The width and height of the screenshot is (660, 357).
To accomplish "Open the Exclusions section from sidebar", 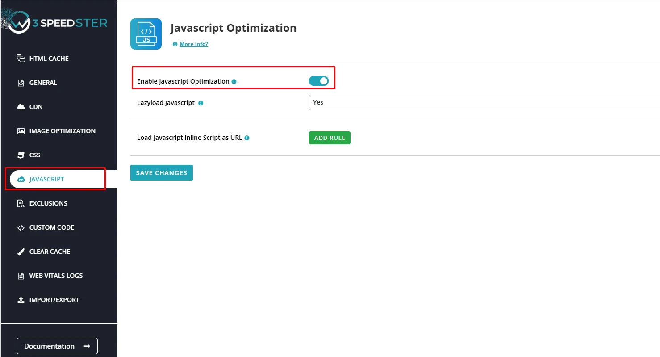I will (48, 203).
